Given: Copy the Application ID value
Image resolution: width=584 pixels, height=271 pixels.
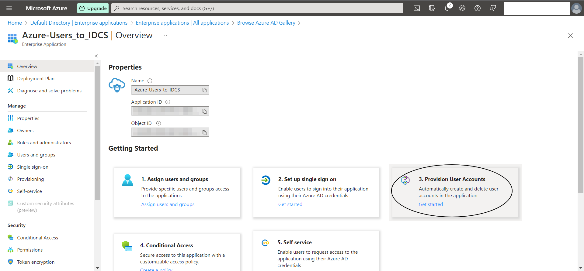Looking at the screenshot, I should pyautogui.click(x=204, y=111).
